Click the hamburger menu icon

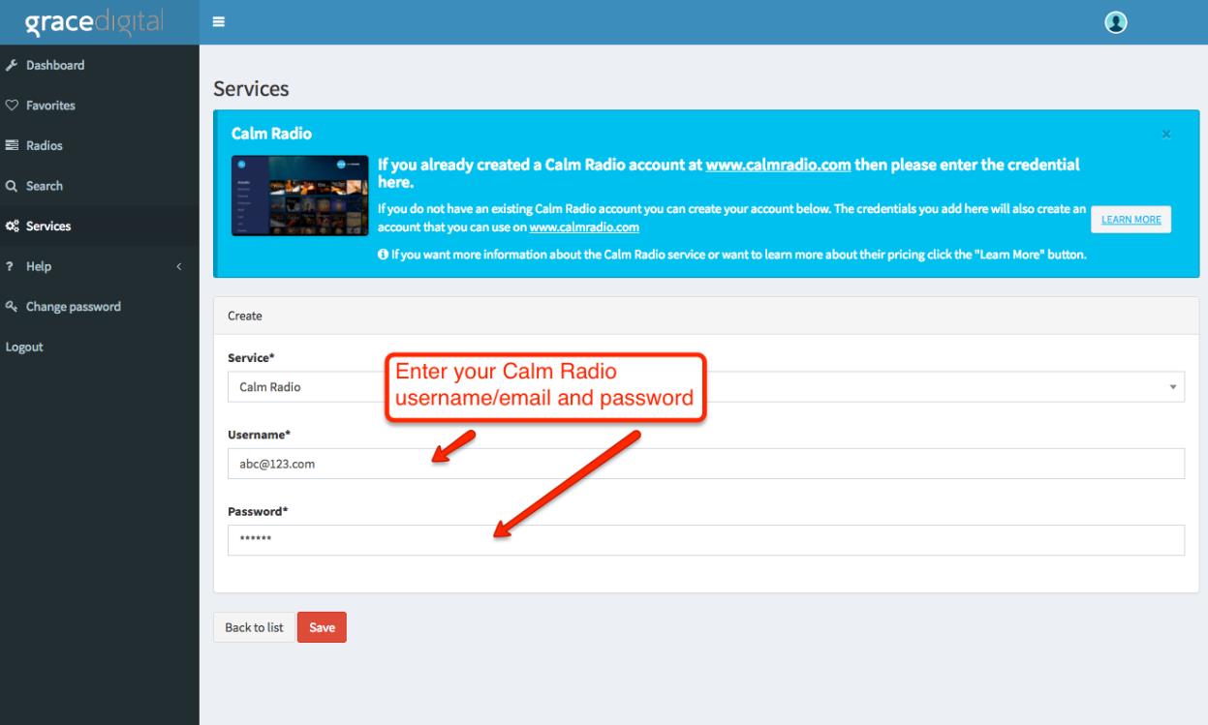[219, 22]
